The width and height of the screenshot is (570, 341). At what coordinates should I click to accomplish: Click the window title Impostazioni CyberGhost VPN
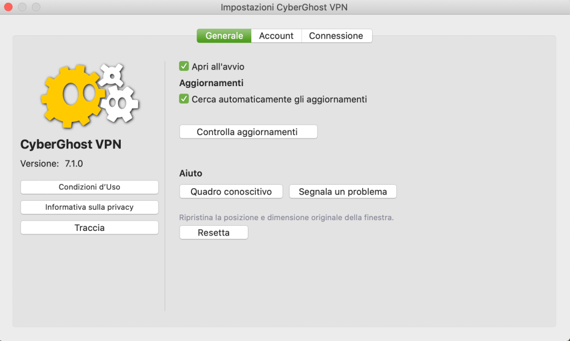[284, 7]
